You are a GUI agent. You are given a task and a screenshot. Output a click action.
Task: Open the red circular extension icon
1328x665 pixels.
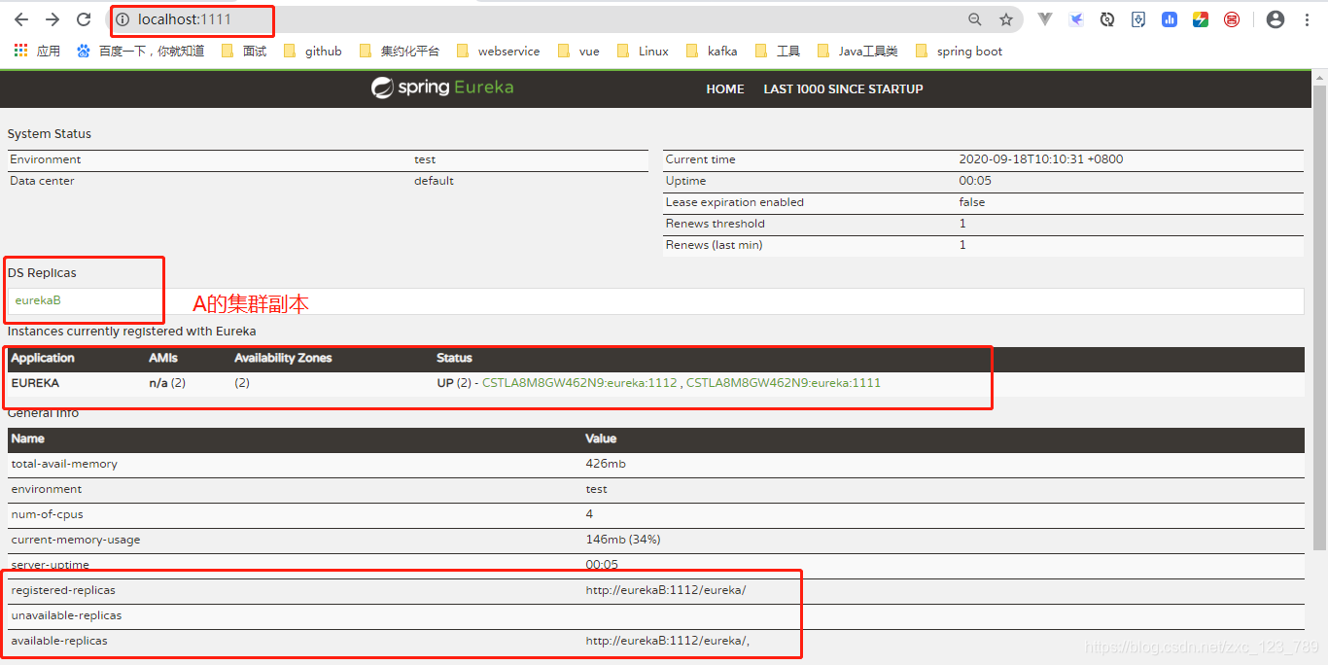pyautogui.click(x=1232, y=19)
